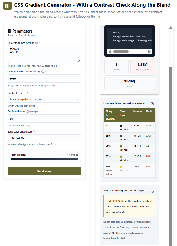This screenshot has height=246, width=177.
Task: Click info icon next to Gradient type
Action: point(25,93)
